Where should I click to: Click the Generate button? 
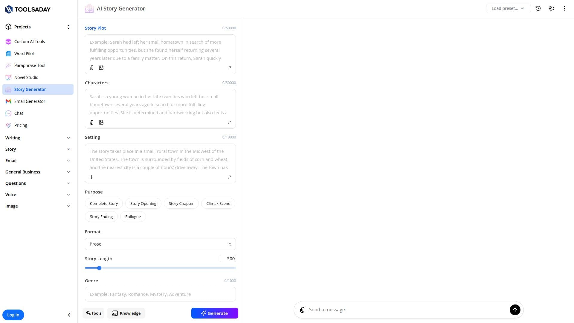pyautogui.click(x=215, y=313)
